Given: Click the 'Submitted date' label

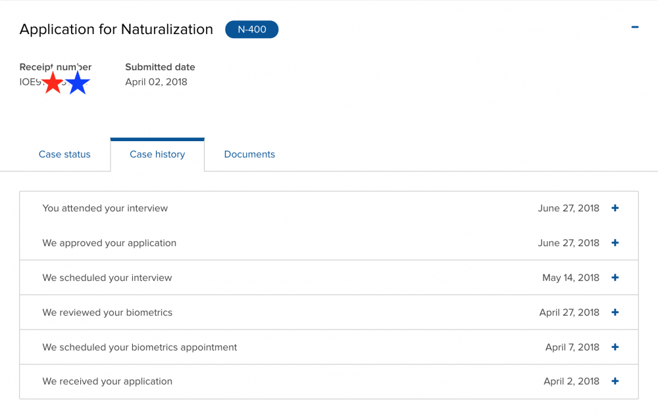Looking at the screenshot, I should 160,67.
